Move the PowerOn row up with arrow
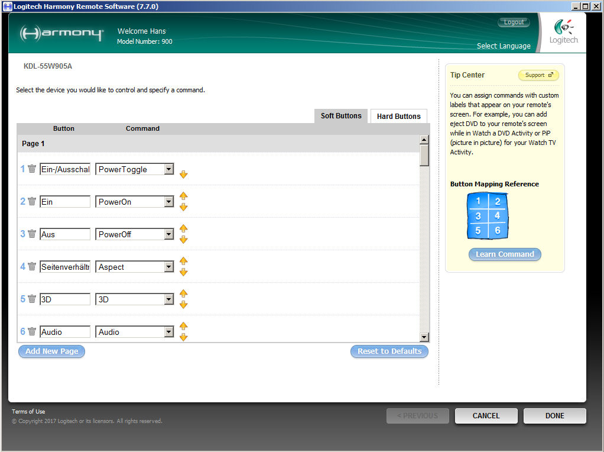The height and width of the screenshot is (452, 604). 183,196
